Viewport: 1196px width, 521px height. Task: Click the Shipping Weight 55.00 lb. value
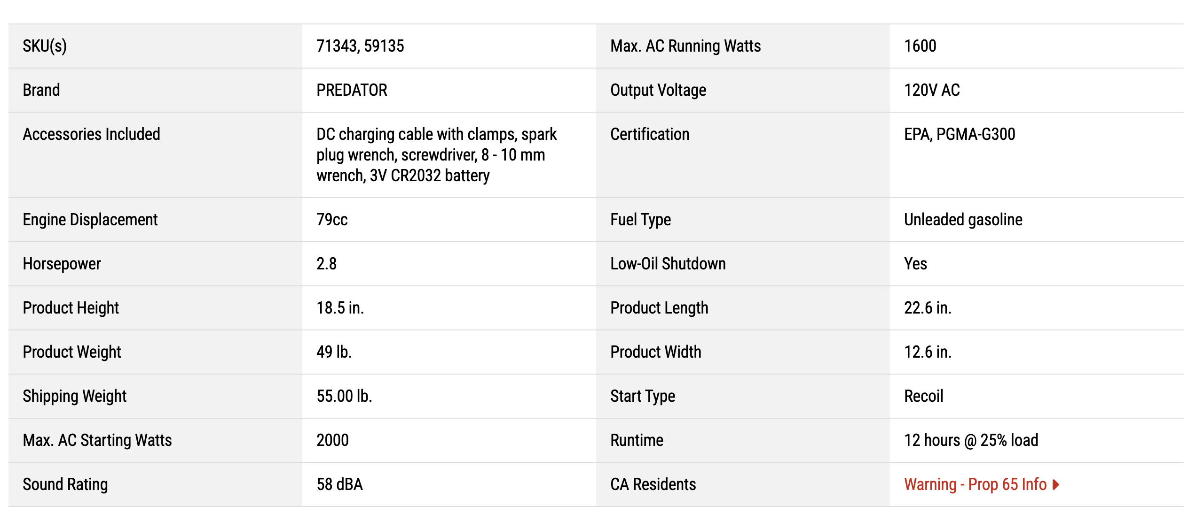tap(344, 396)
